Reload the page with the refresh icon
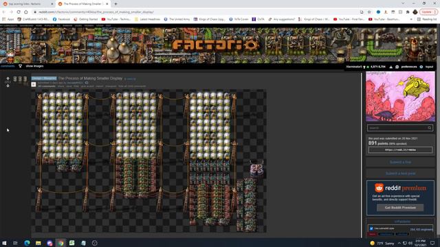440x247 pixels. click(x=19, y=12)
